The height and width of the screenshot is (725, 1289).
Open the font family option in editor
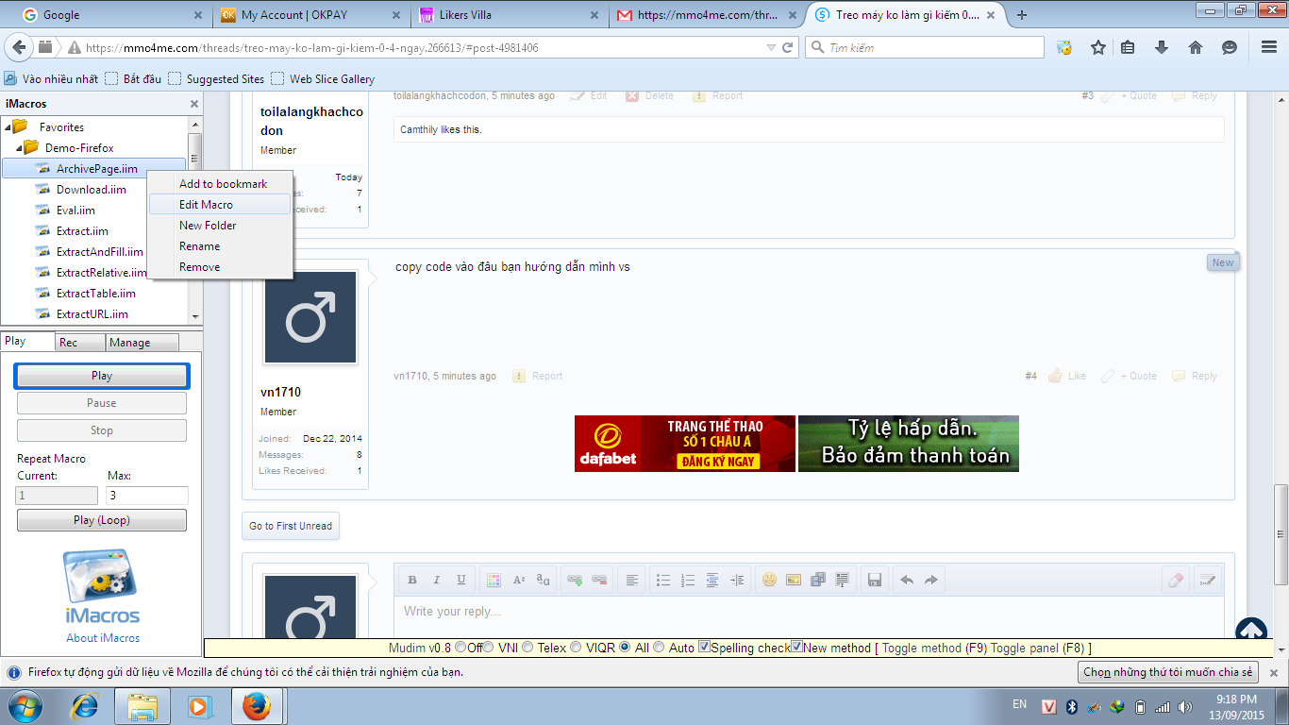[543, 580]
